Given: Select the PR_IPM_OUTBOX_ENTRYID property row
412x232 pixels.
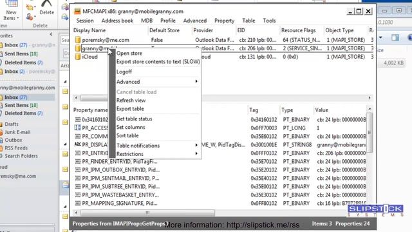Looking at the screenshot, I should (220, 169).
